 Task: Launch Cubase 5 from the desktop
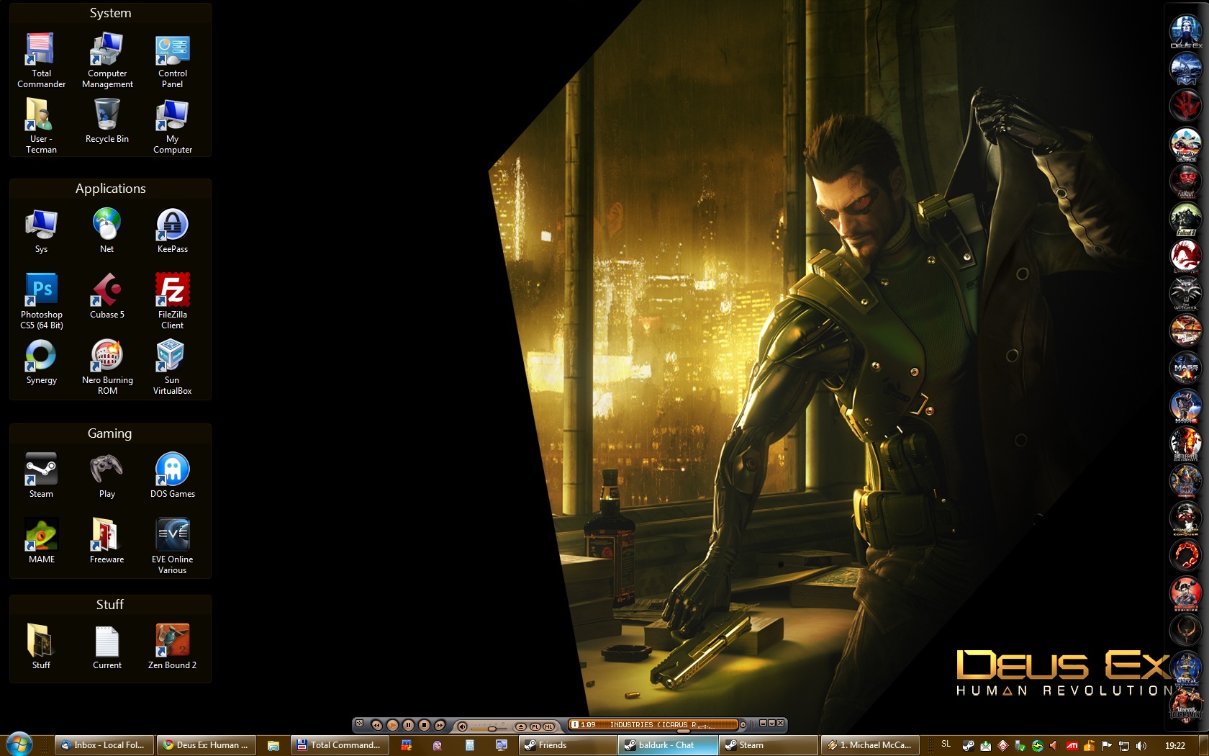pos(107,290)
